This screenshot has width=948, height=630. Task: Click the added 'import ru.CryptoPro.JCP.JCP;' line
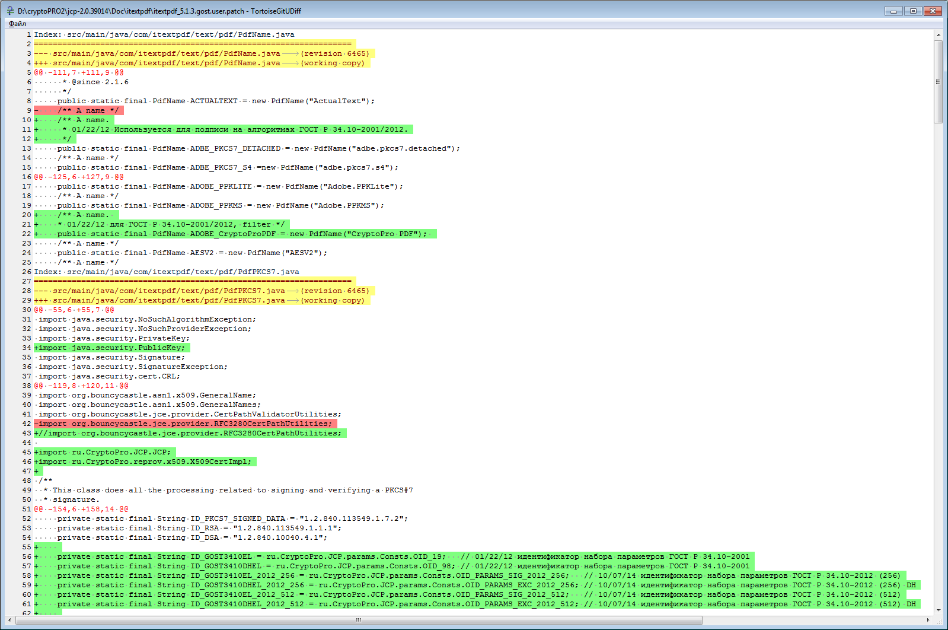[105, 452]
